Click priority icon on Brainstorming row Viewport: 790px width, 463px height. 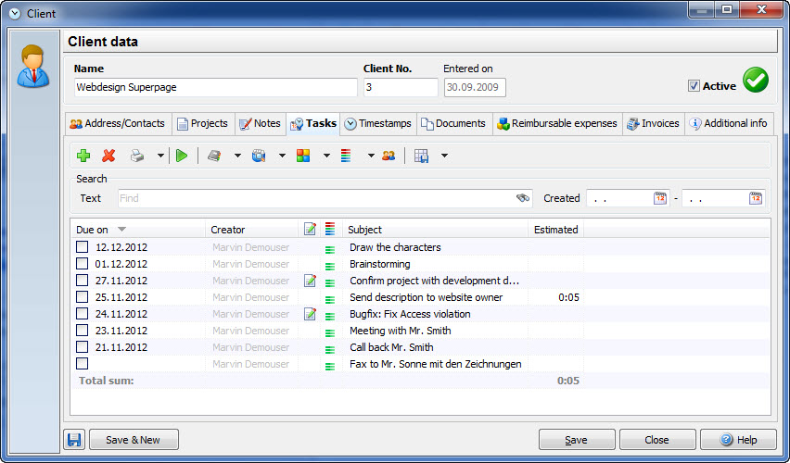330,265
